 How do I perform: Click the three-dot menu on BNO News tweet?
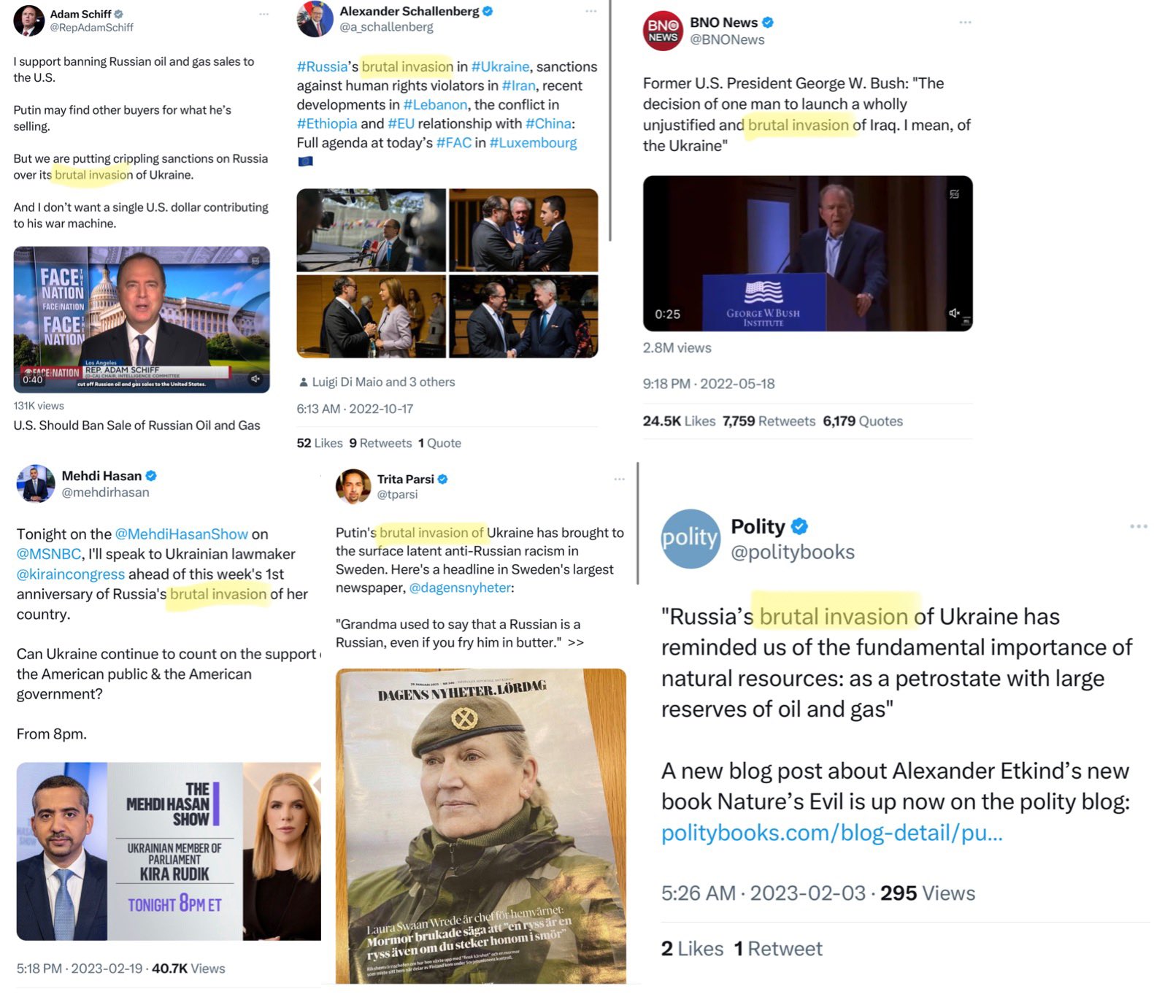pos(965,23)
